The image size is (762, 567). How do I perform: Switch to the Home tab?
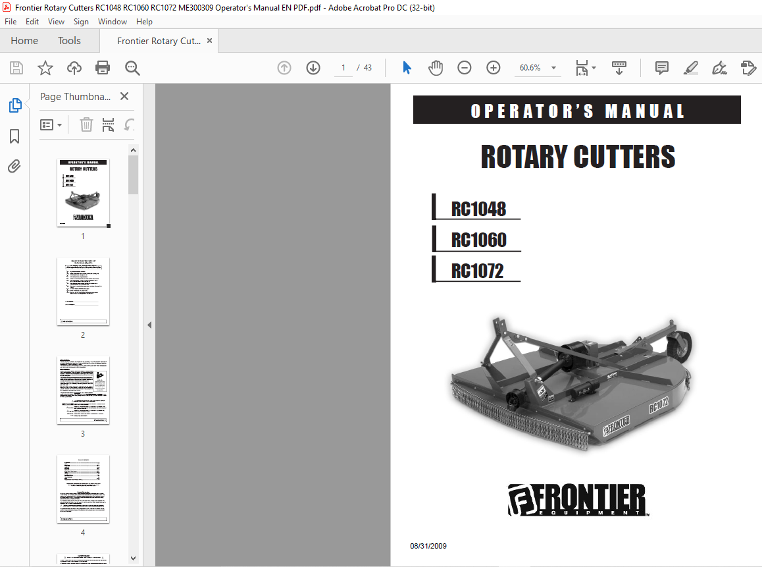(x=24, y=41)
